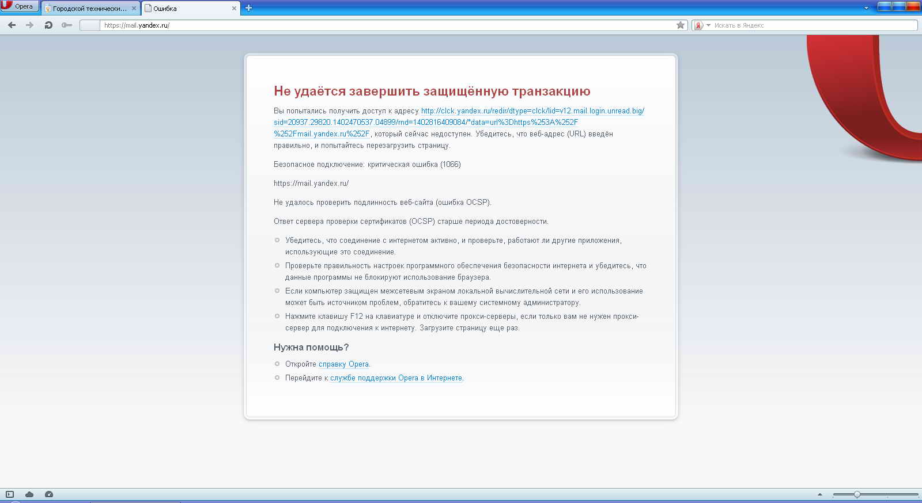Click the 'Не удалось проверить подлинность веб-сайта' line
Screen dimensions: 922x503
click(383, 203)
